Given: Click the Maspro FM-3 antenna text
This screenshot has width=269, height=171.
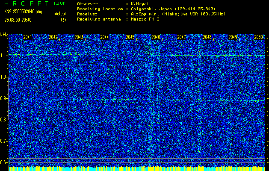Looking at the screenshot, I should tap(145, 19).
